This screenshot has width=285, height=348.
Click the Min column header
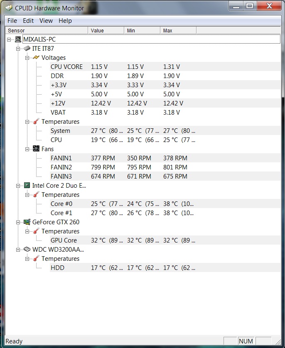[142, 30]
